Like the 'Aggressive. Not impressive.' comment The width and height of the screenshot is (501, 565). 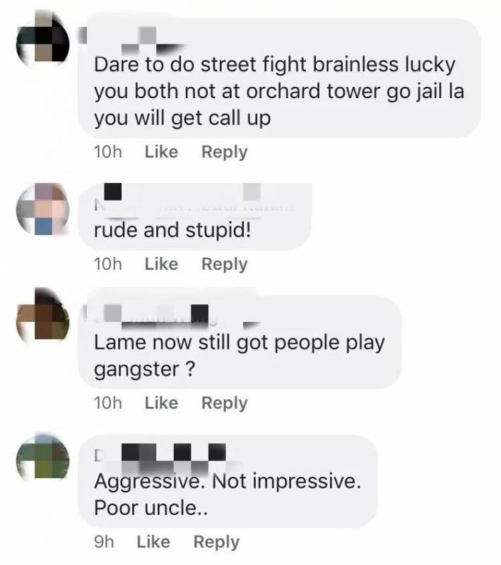point(153,542)
